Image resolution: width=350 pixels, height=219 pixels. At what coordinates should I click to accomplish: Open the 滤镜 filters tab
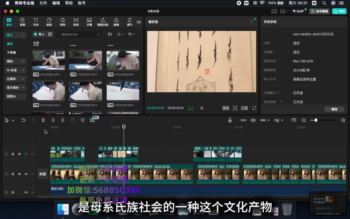click(x=116, y=22)
